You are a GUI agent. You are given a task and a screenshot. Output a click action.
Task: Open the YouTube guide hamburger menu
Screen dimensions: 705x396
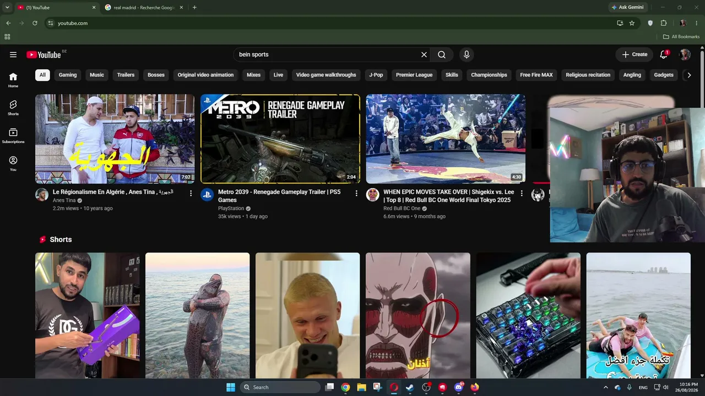[13, 54]
